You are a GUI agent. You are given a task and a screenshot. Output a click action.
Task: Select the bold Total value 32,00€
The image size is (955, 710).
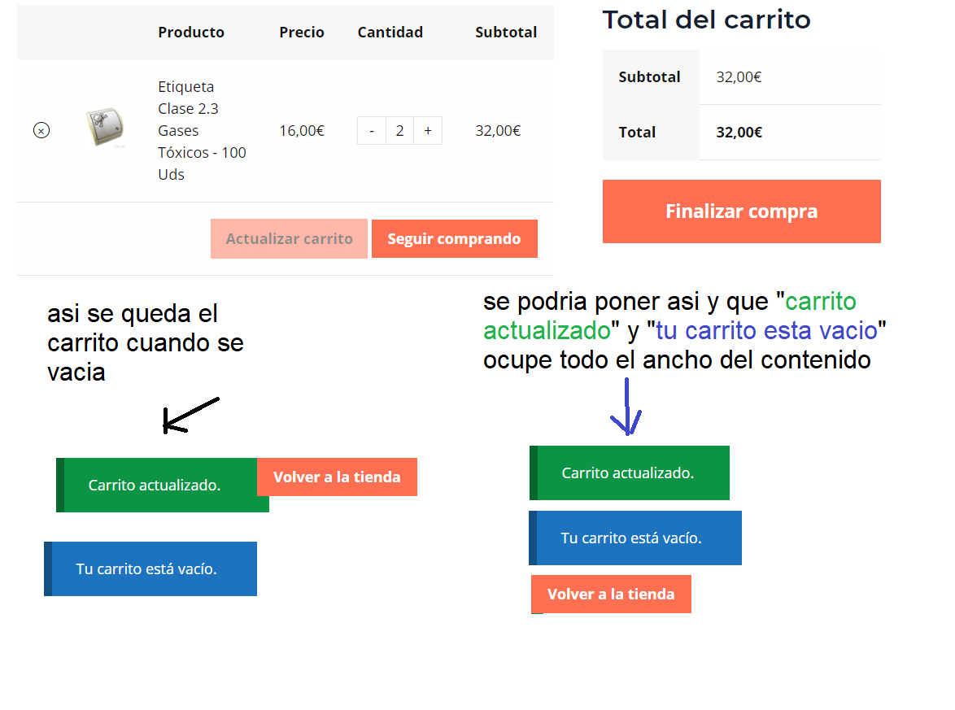tap(739, 132)
